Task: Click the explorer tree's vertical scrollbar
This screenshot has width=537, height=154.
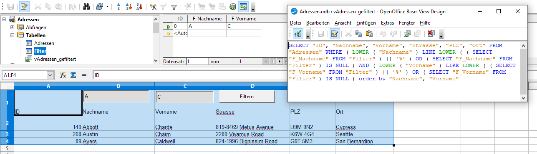Action: (x=156, y=40)
